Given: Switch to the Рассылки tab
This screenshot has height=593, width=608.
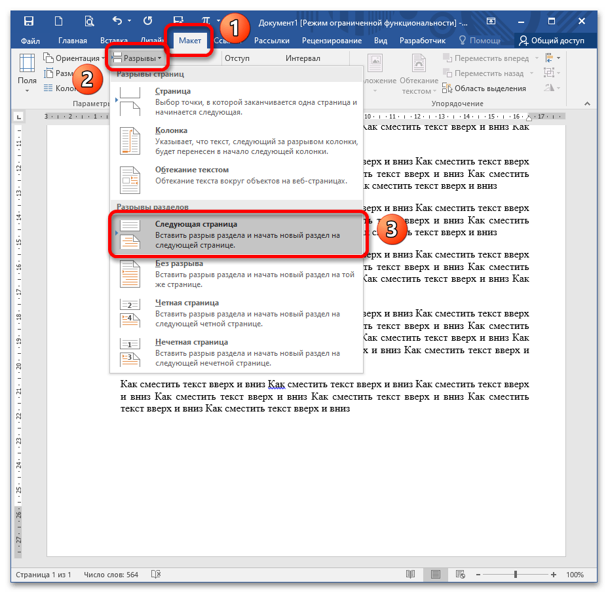Looking at the screenshot, I should click(271, 41).
